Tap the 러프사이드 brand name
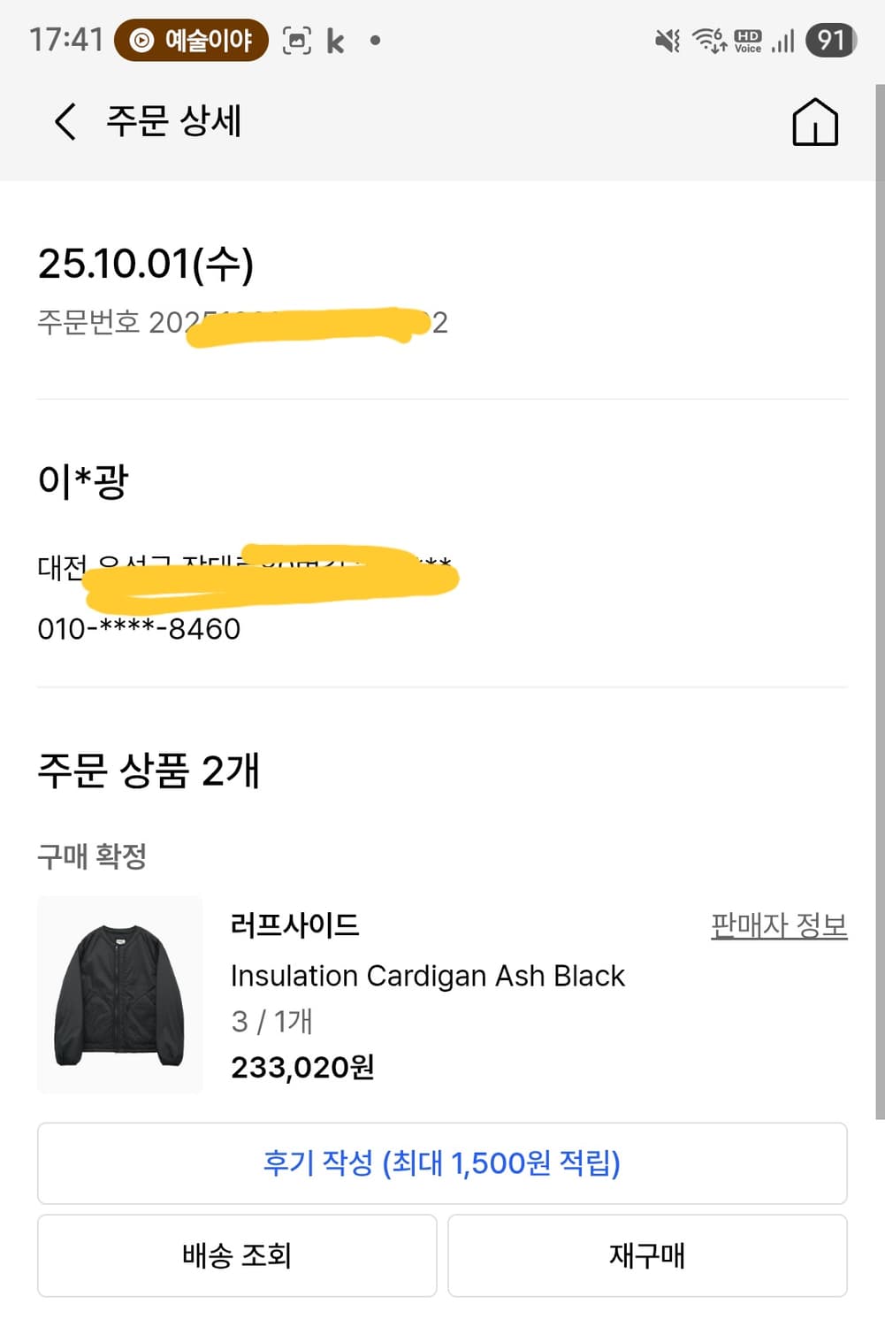The image size is (885, 1327). [294, 925]
